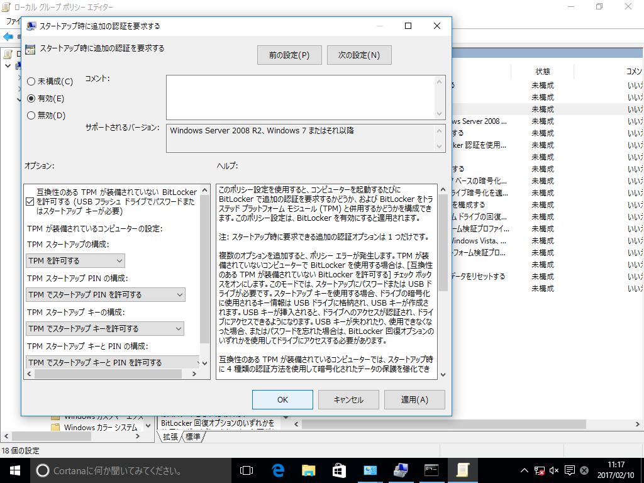Show hidden system tray icons
644x483 pixels.
point(525,470)
